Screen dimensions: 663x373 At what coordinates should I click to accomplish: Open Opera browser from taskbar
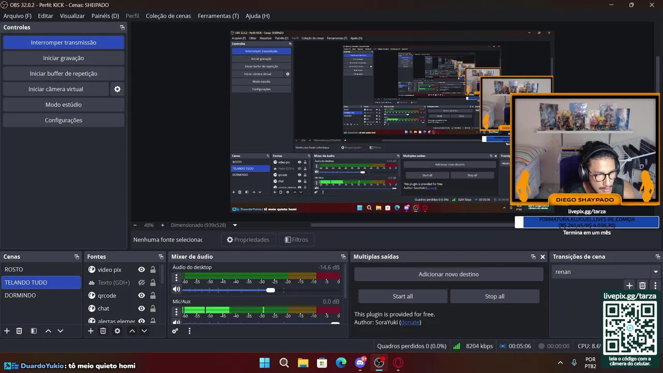[398, 363]
